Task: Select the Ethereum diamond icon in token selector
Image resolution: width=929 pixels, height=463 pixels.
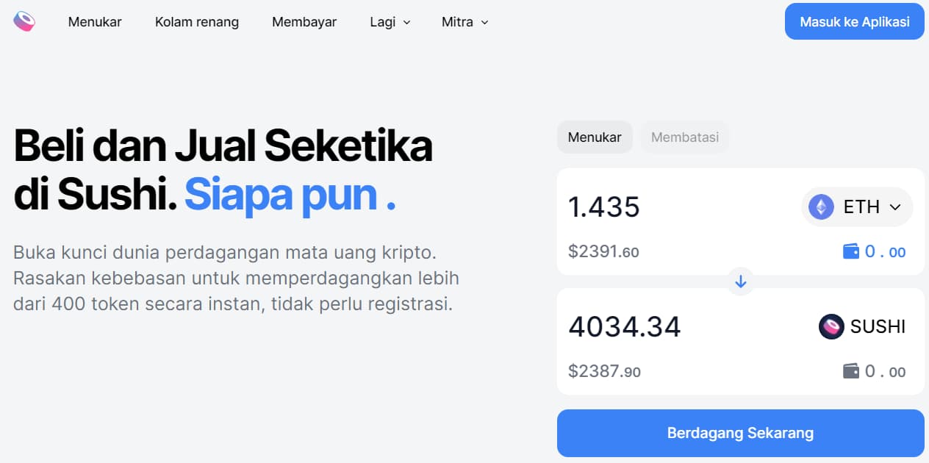Action: pos(820,207)
